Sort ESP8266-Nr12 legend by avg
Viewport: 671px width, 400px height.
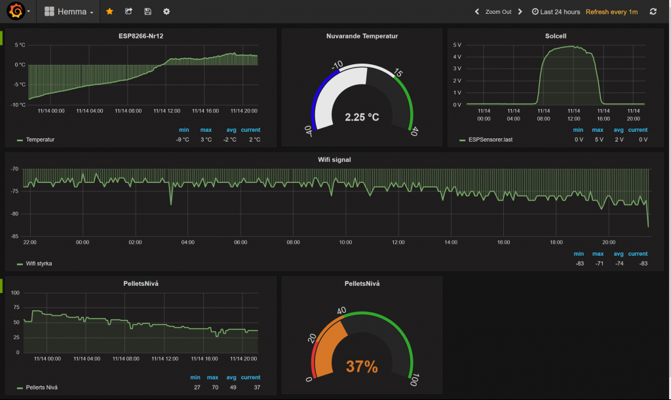click(231, 130)
